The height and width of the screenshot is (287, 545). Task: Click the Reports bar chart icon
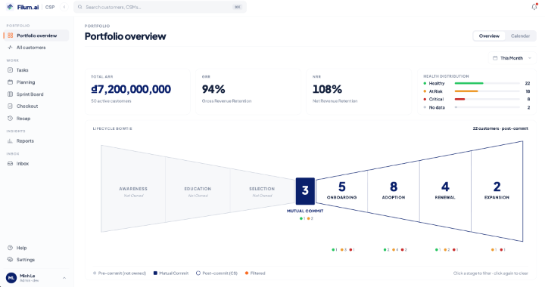pos(10,141)
